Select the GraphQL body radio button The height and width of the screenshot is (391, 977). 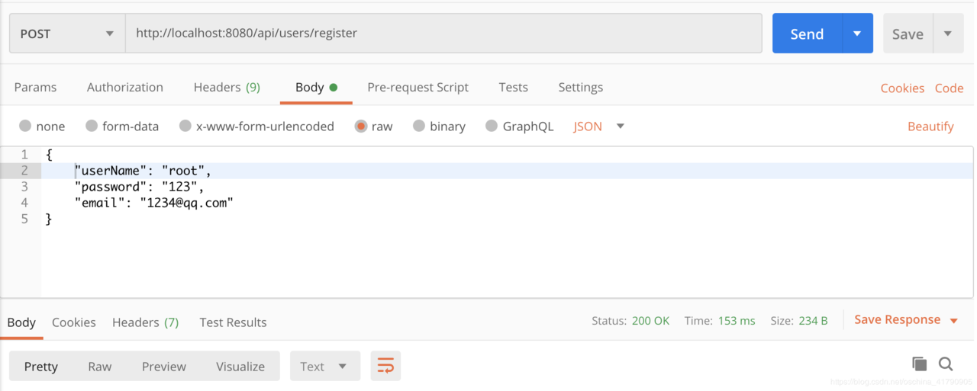[492, 126]
